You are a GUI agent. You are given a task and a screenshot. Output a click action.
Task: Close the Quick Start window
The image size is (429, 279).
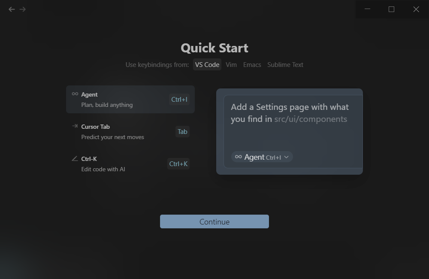coord(416,9)
